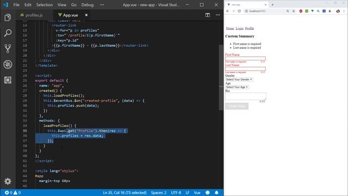Open editor More Actions ellipsis
The height and width of the screenshot is (196, 348).
(217, 15)
